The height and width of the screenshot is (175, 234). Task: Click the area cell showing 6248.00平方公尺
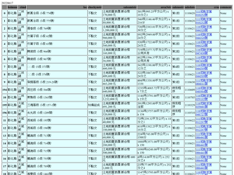tap(154, 151)
